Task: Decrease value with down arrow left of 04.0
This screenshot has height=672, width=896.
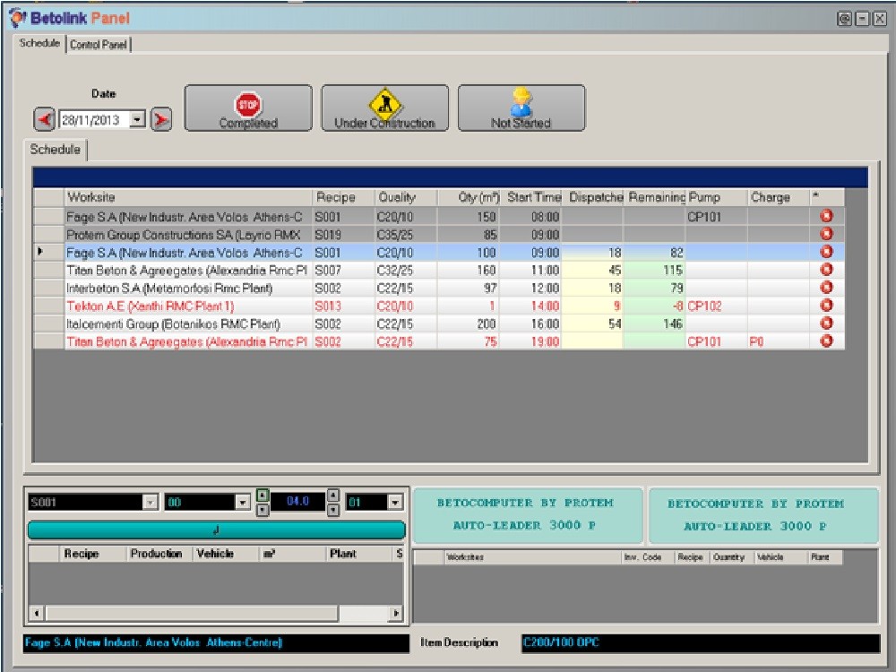Action: click(x=263, y=510)
